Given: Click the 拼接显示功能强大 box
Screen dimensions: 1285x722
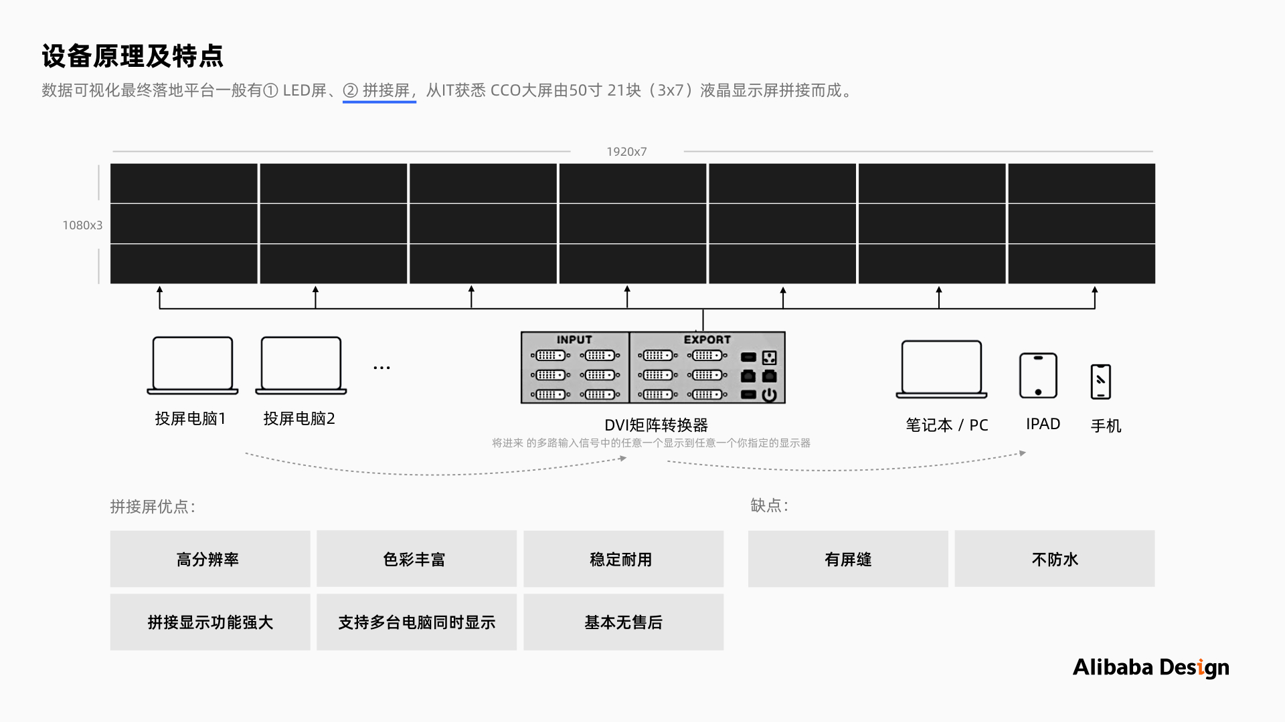Looking at the screenshot, I should 210,622.
